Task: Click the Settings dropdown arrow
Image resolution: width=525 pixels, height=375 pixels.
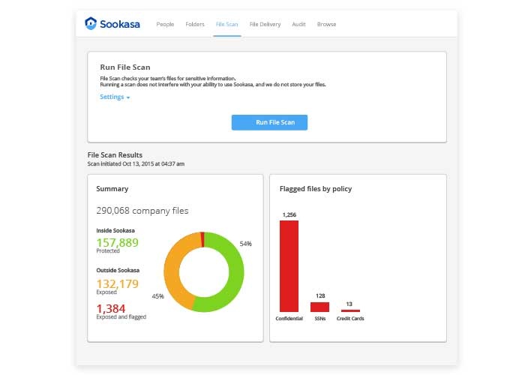Action: click(128, 97)
